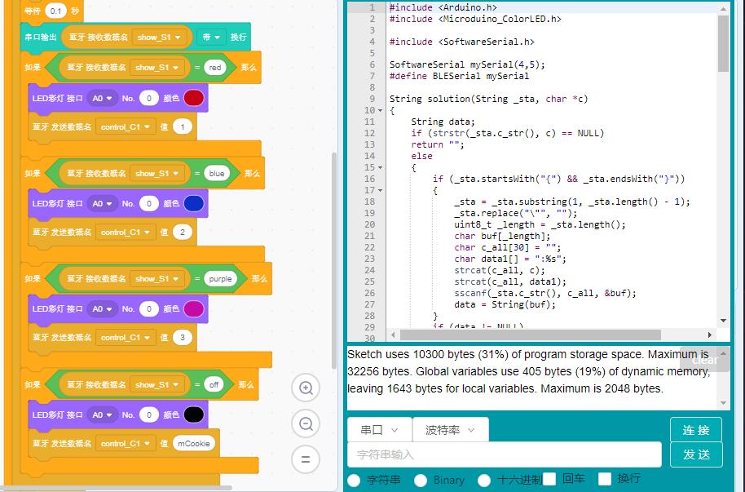Click the blue LED color swatch

pyautogui.click(x=194, y=203)
